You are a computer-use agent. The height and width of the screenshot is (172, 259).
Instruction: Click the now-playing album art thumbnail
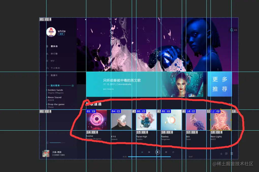(x=46, y=153)
